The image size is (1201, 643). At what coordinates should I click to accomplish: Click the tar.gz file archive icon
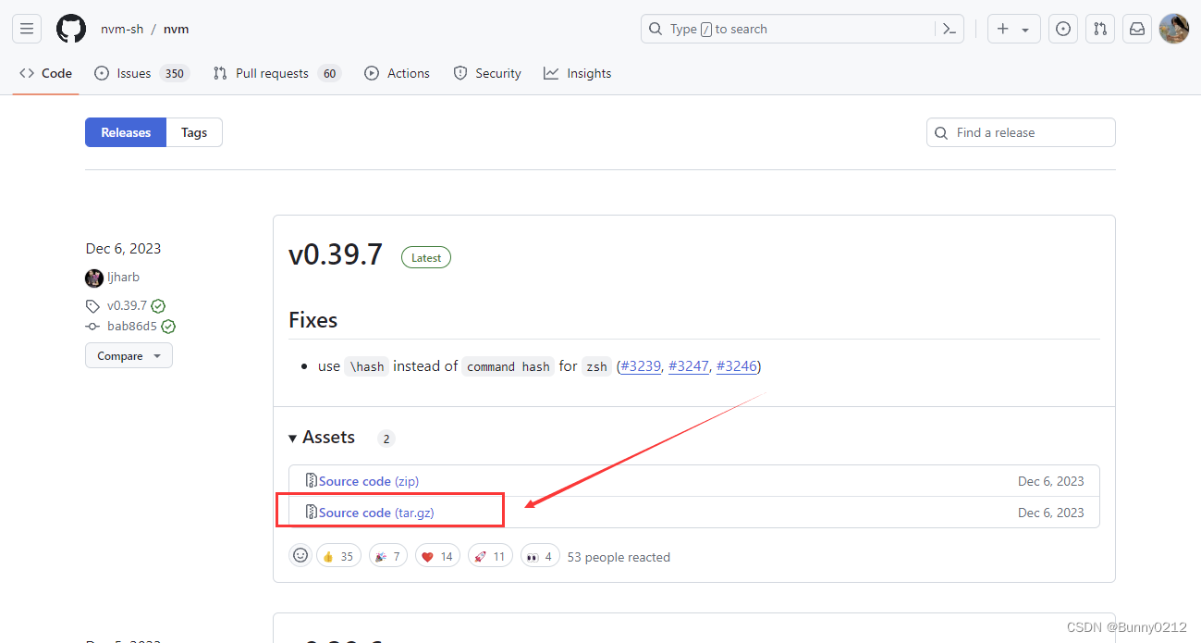click(x=312, y=513)
